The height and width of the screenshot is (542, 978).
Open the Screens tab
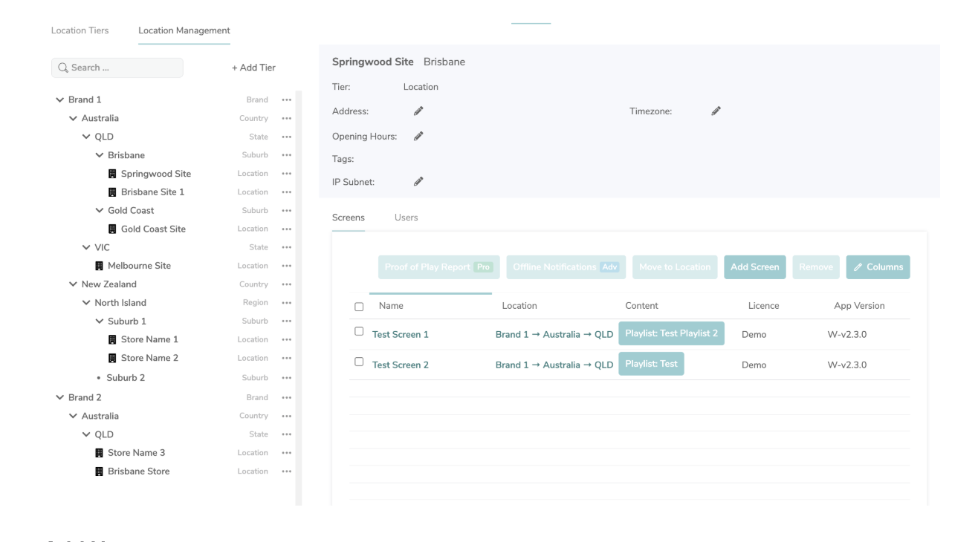(x=349, y=218)
